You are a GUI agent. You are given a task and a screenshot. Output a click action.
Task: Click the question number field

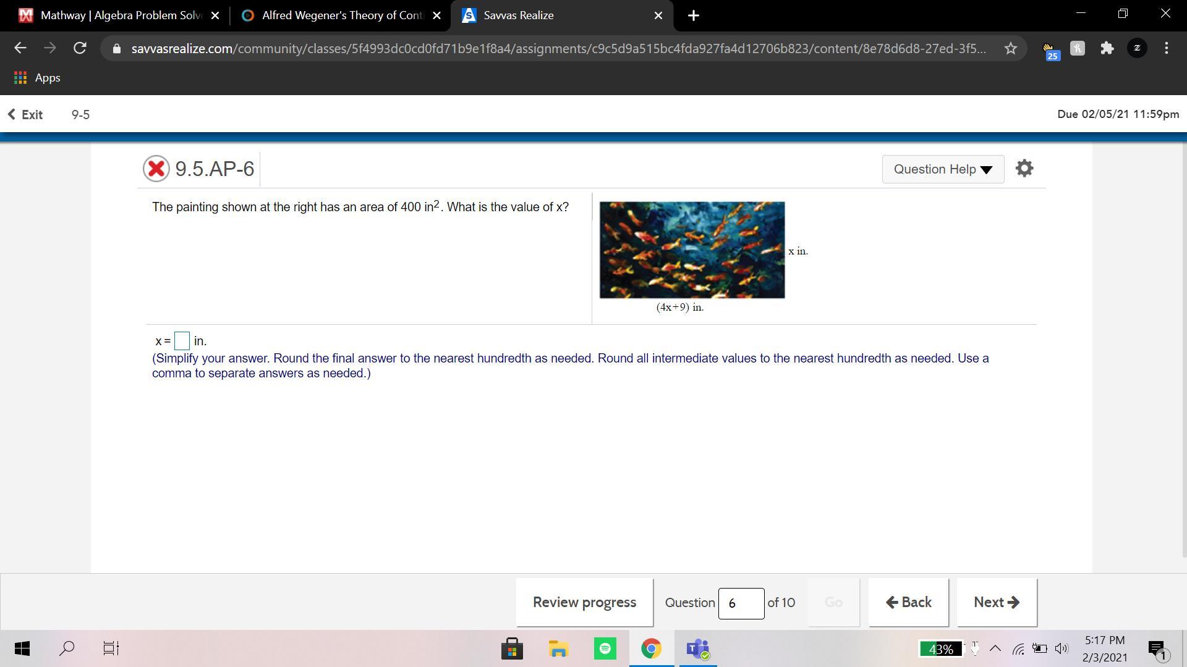point(741,603)
